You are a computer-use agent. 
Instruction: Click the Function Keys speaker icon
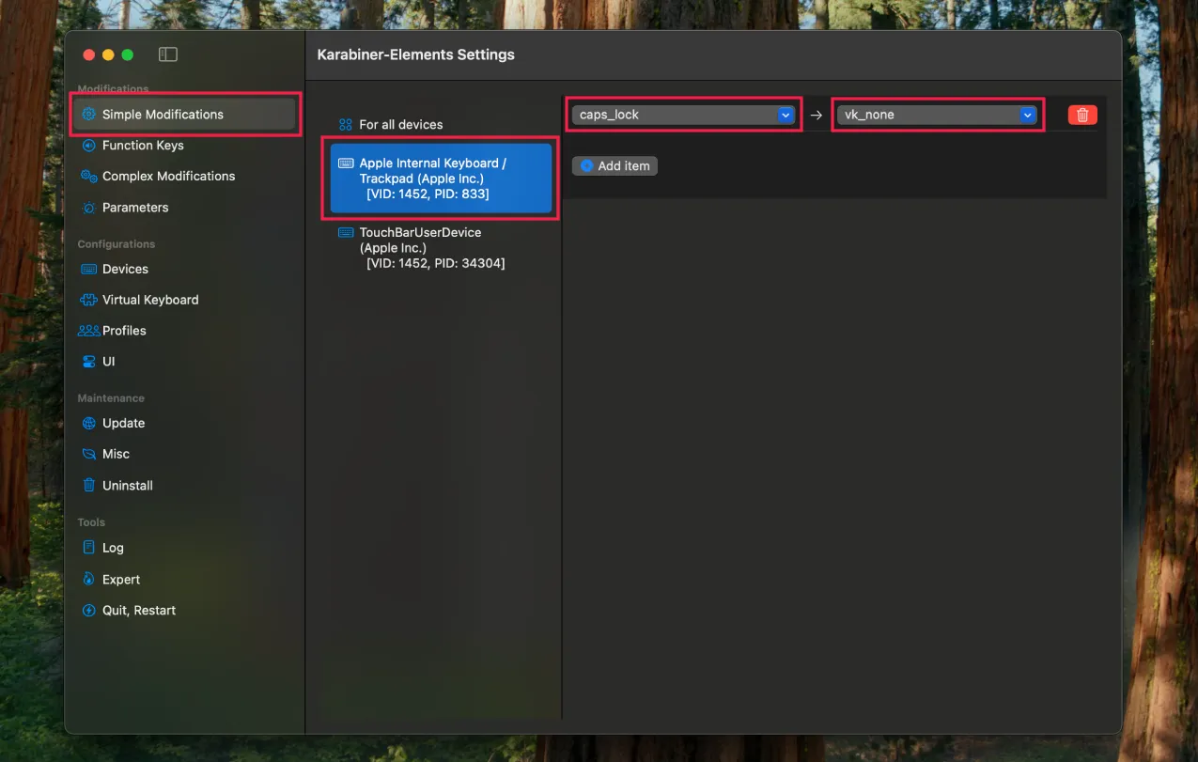[89, 146]
